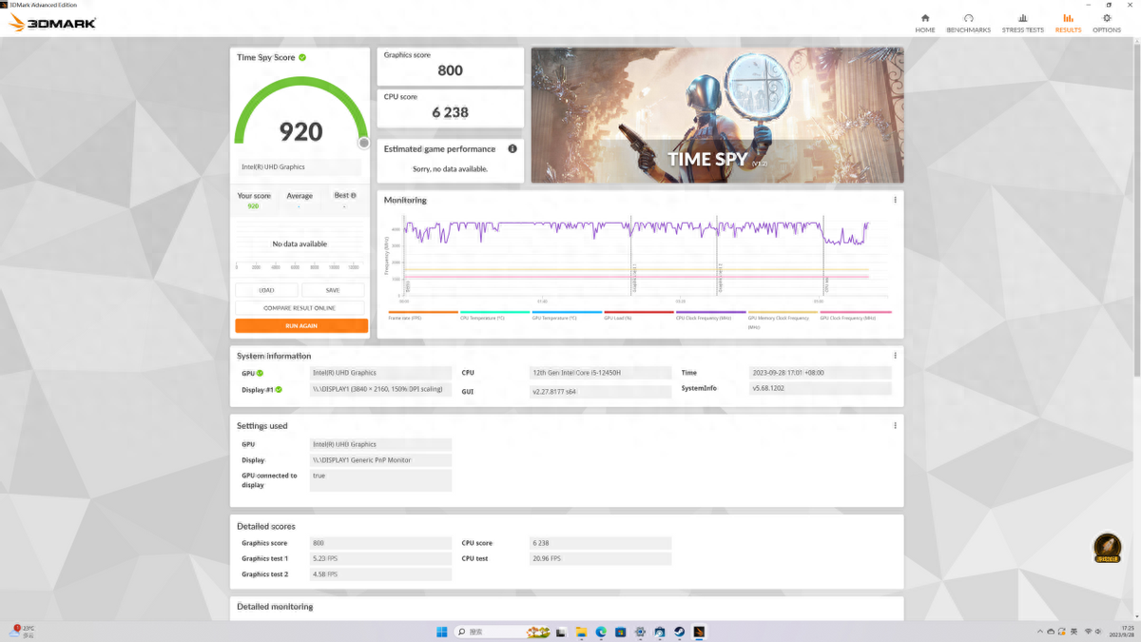Open Microsoft Store from the taskbar
The width and height of the screenshot is (1141, 642).
(621, 632)
